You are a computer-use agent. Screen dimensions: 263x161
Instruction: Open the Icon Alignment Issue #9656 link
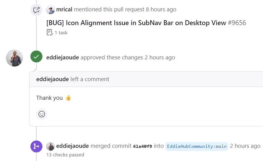point(146,23)
